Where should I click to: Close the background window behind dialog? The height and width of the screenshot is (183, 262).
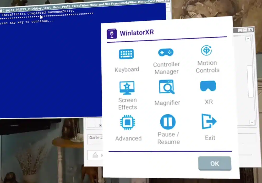[x=251, y=30]
